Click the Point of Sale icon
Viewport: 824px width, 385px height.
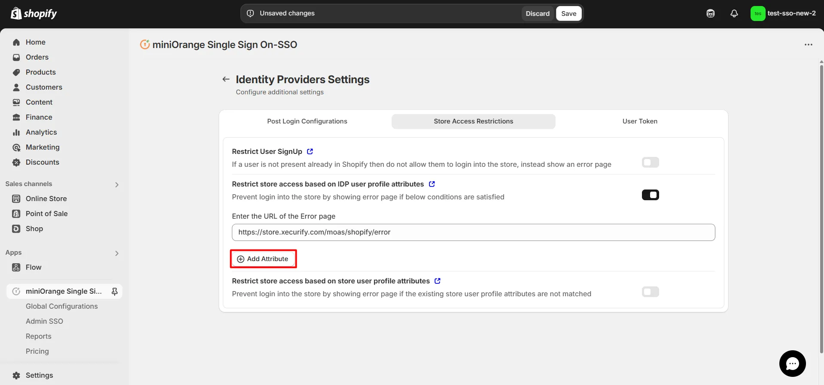tap(16, 214)
